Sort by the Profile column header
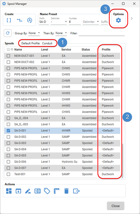Image resolution: width=140 pixels, height=214 pixels. click(106, 50)
